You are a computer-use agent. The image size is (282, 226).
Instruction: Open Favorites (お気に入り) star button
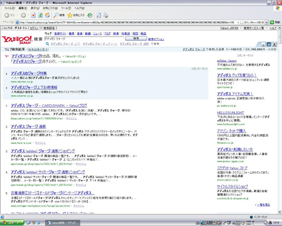[x=76, y=15]
